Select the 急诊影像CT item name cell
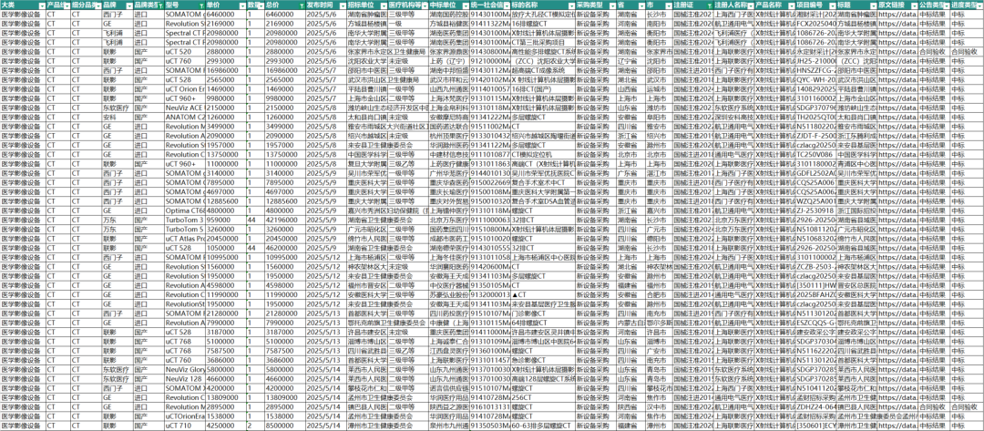Viewport: 984px width, 431px height. coord(541,361)
